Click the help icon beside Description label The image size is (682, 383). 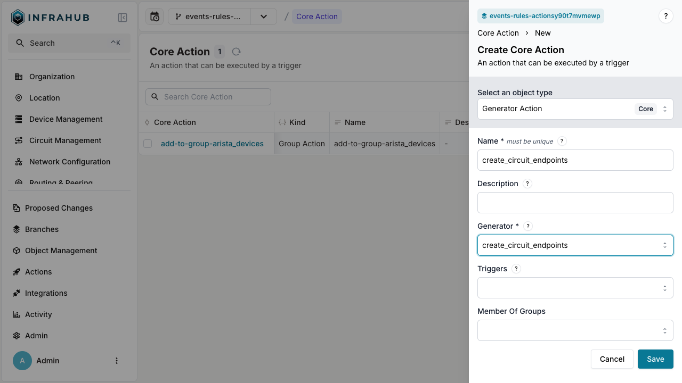(527, 184)
